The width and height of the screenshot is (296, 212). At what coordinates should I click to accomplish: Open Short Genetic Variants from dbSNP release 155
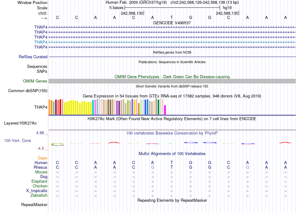[172, 86]
